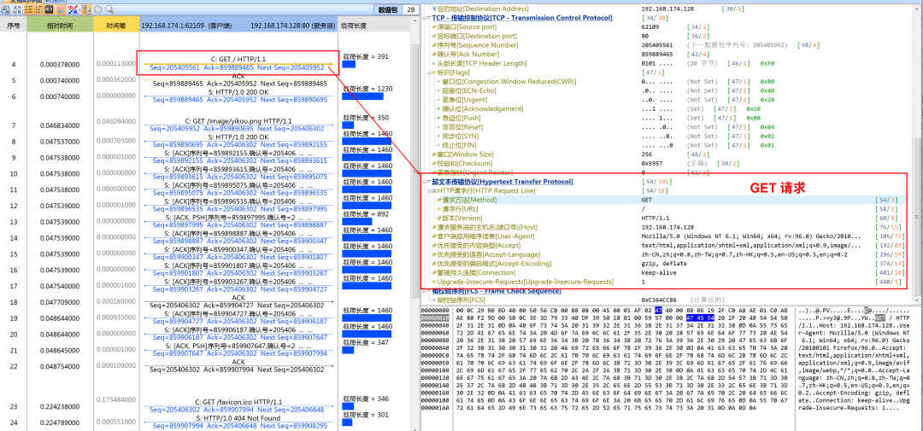Select the Method GET field row

pyautogui.click(x=669, y=200)
